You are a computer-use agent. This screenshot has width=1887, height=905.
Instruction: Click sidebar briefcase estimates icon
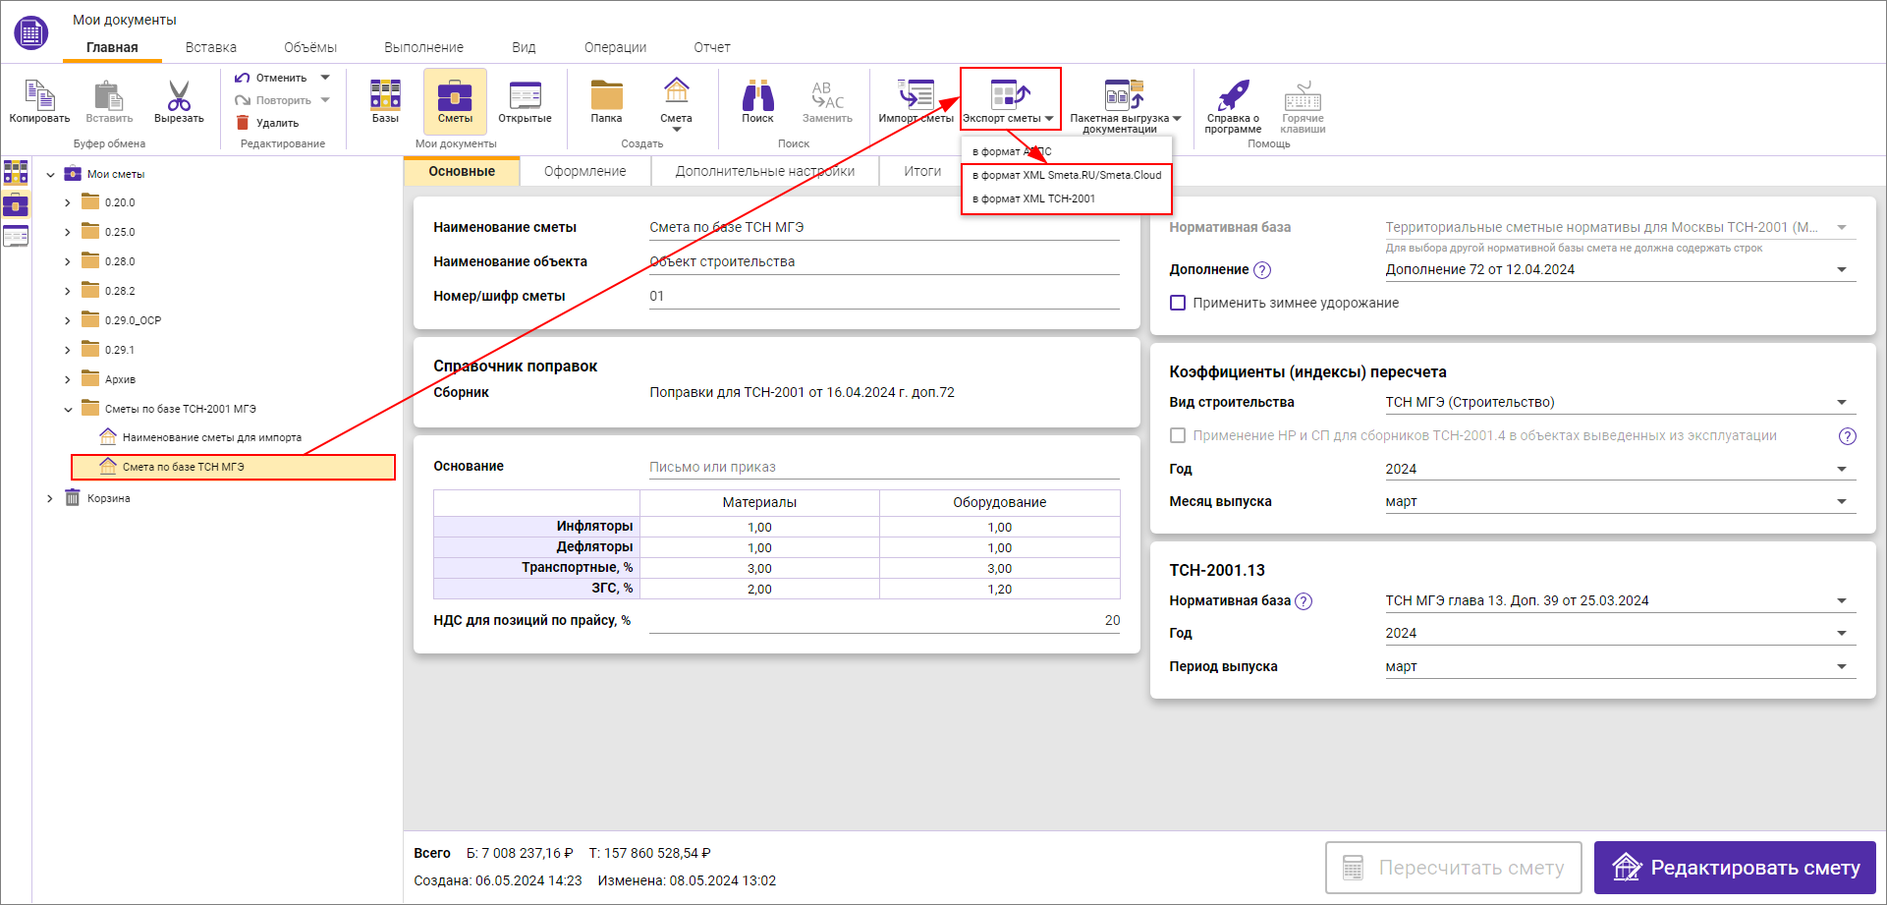pos(16,204)
